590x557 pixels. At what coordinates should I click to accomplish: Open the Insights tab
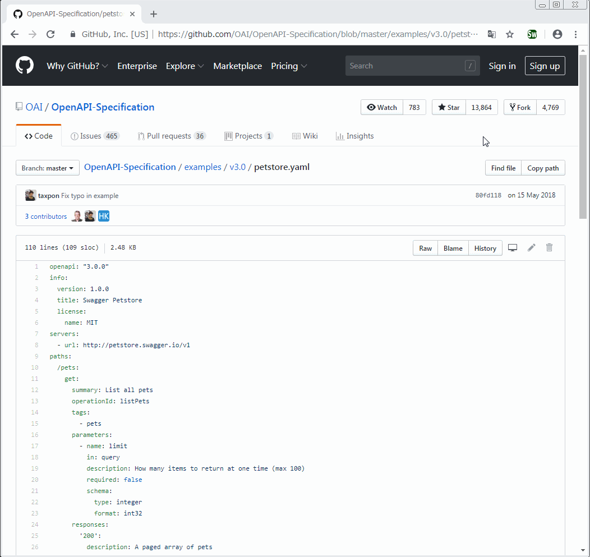355,136
